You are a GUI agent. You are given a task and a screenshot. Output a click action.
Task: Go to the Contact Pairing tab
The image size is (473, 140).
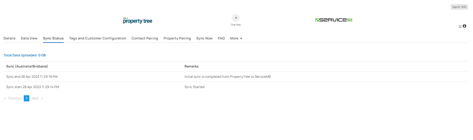pyautogui.click(x=145, y=38)
